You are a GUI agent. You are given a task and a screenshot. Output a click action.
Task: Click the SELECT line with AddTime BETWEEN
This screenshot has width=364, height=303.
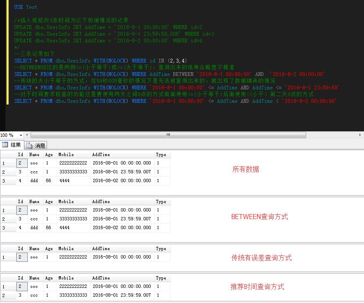(169, 74)
